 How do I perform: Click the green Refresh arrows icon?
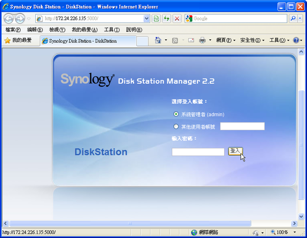(167, 18)
